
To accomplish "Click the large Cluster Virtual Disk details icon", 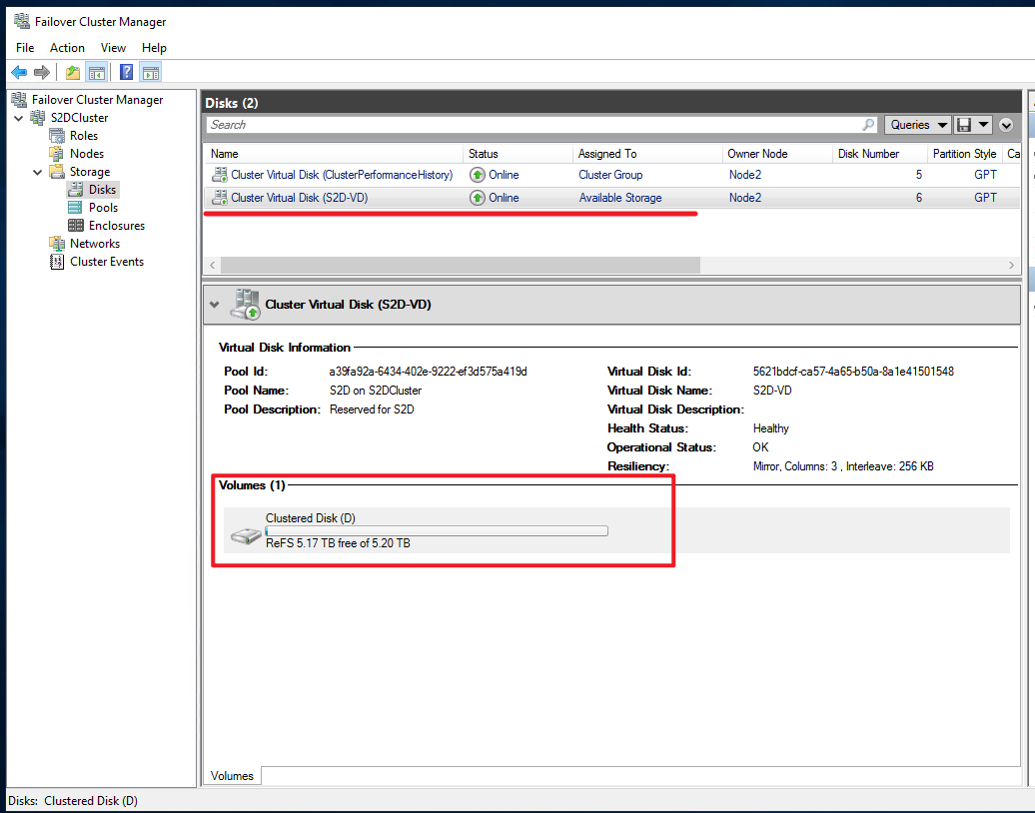I will (245, 305).
